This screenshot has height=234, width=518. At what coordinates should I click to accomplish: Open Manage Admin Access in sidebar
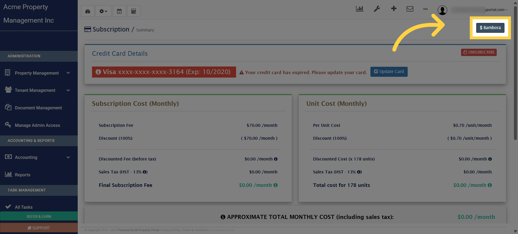coord(38,125)
